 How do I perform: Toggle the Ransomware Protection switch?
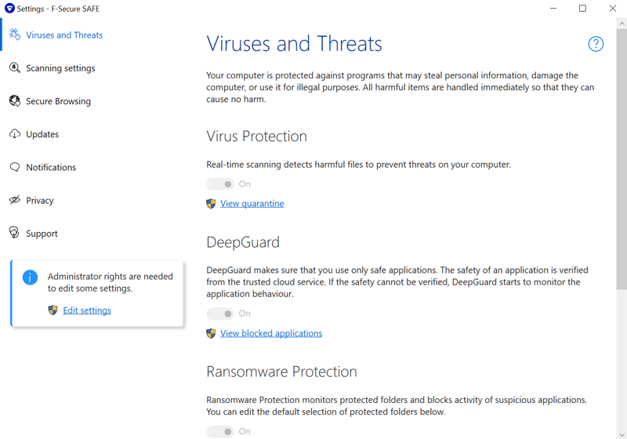tap(220, 432)
